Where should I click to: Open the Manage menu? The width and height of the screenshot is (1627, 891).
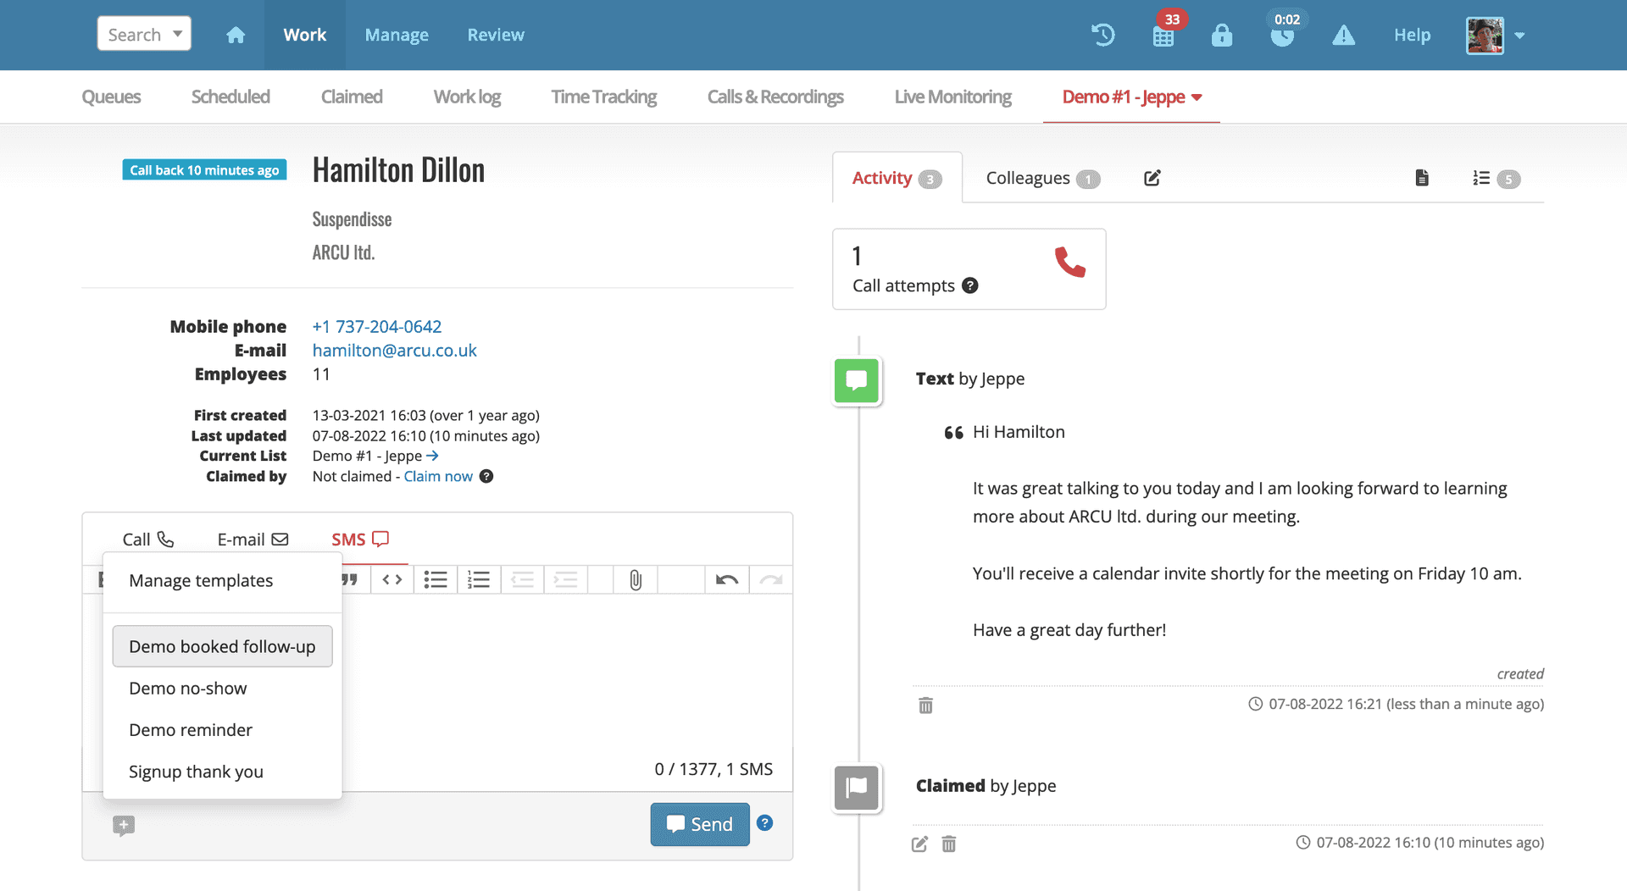397,35
